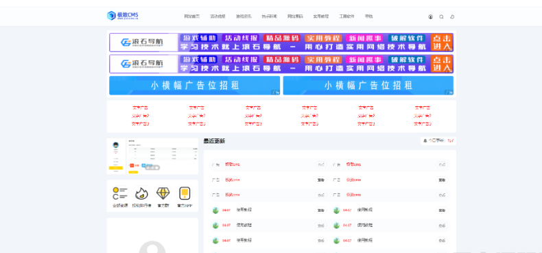Click the left 小横幅广告位招租 banner

195,86
